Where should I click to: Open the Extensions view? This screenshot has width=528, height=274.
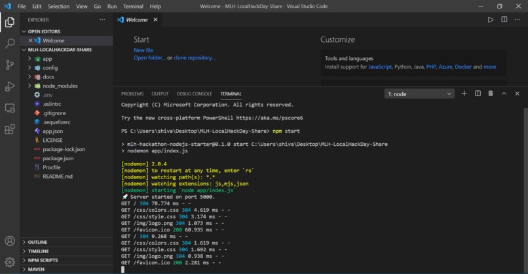(10, 129)
